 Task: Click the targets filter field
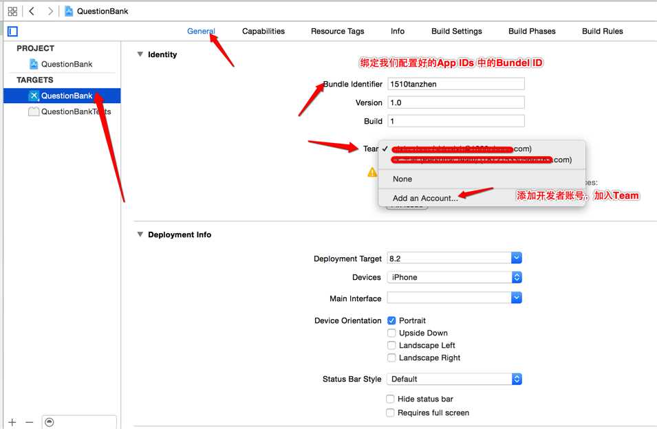[x=79, y=422]
